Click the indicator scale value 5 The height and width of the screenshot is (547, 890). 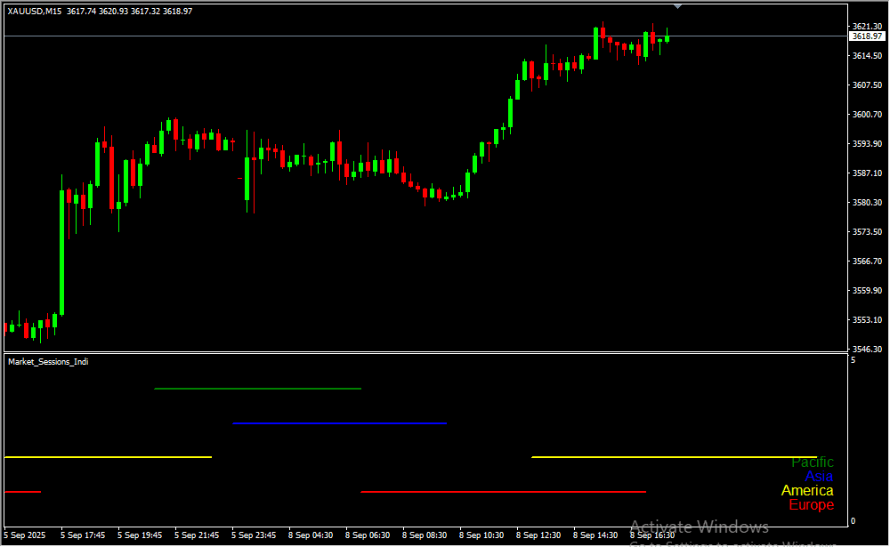(x=854, y=360)
